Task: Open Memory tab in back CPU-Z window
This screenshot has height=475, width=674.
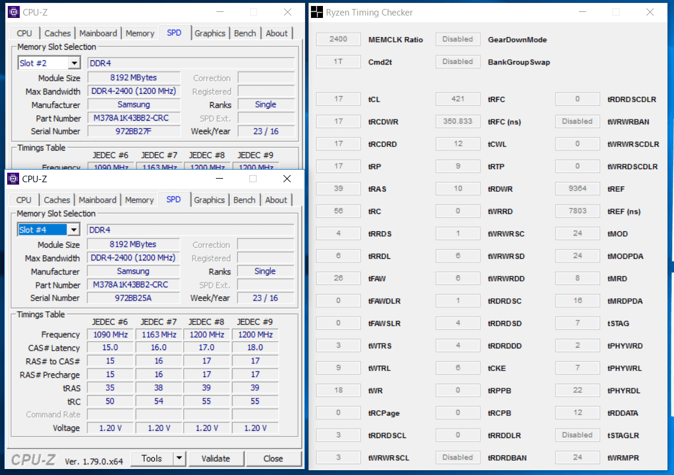Action: pyautogui.click(x=140, y=33)
